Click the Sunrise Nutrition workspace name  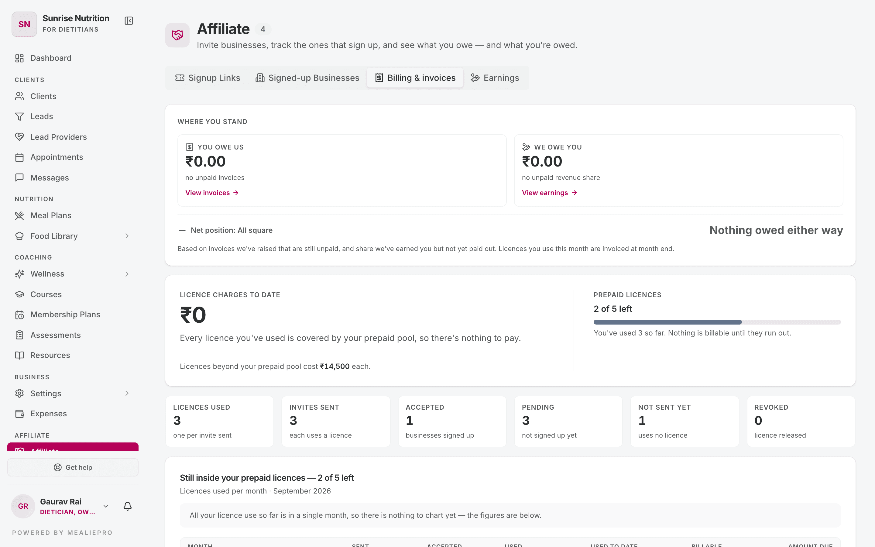tap(76, 18)
